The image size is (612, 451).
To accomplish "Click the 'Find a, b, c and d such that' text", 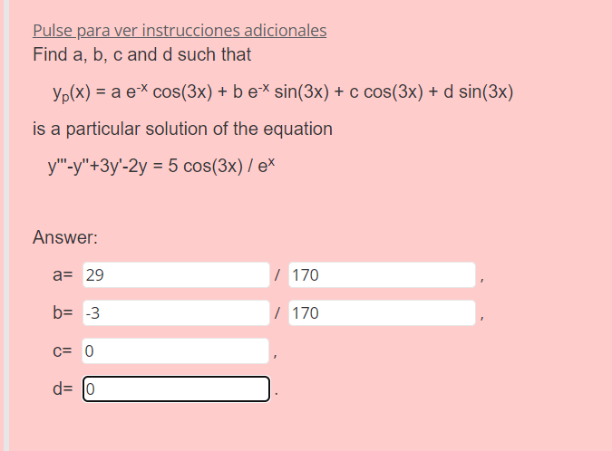I will pyautogui.click(x=142, y=55).
